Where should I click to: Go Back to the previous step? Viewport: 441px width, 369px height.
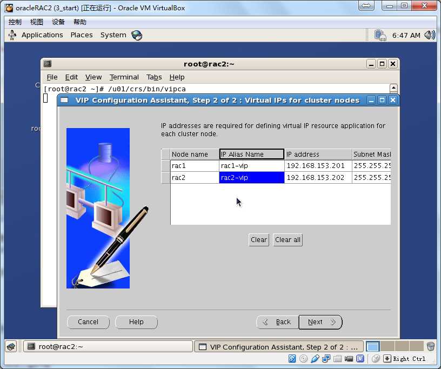pyautogui.click(x=277, y=322)
